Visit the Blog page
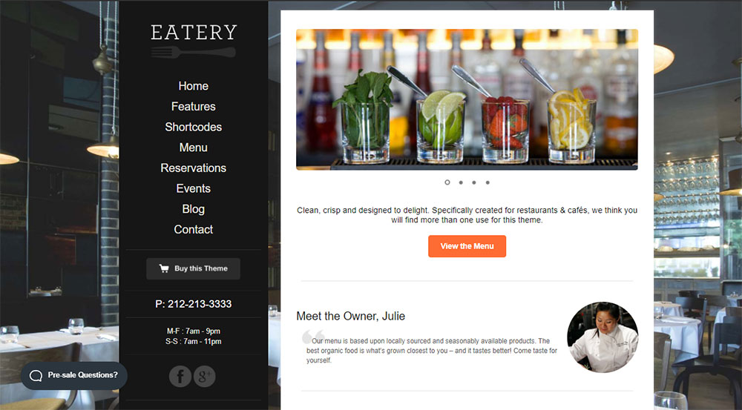The image size is (742, 410). (194, 209)
